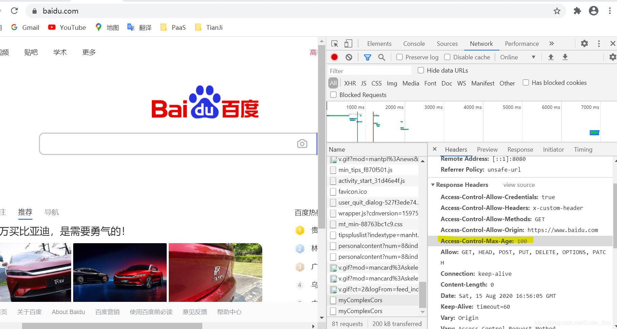This screenshot has width=617, height=329.
Task: Select the 推荐 feed tab
Action: click(x=25, y=212)
